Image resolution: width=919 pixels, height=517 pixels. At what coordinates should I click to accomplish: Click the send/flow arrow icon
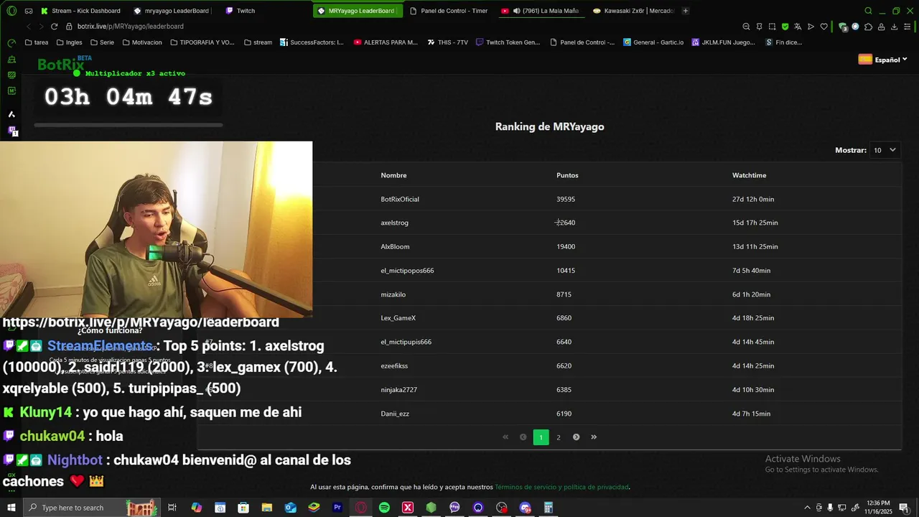tap(811, 27)
